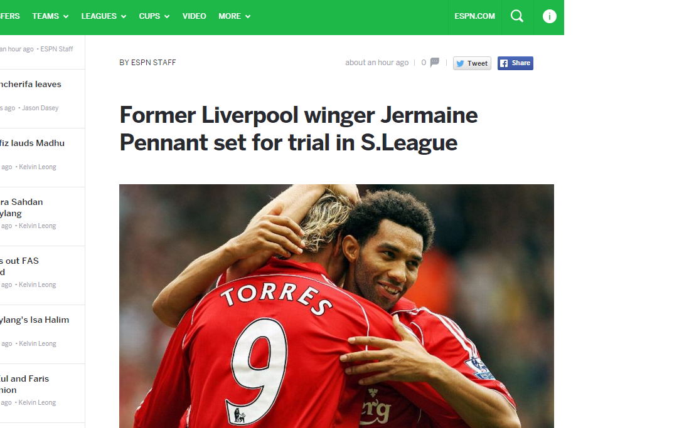
Task: Go to the Video section
Action: [195, 16]
